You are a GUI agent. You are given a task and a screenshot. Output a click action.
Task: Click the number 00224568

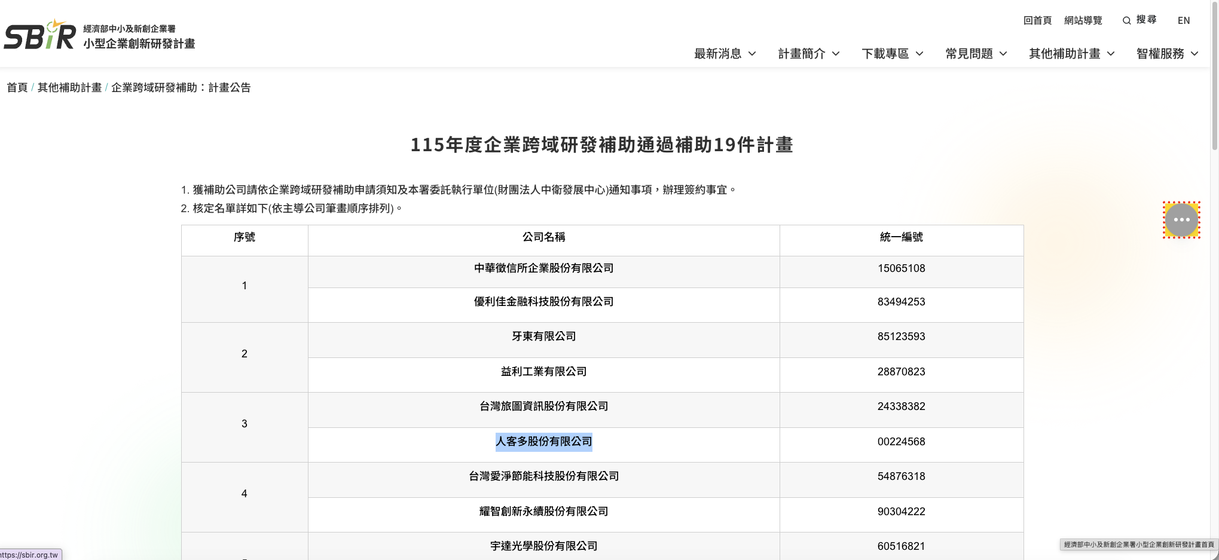902,442
